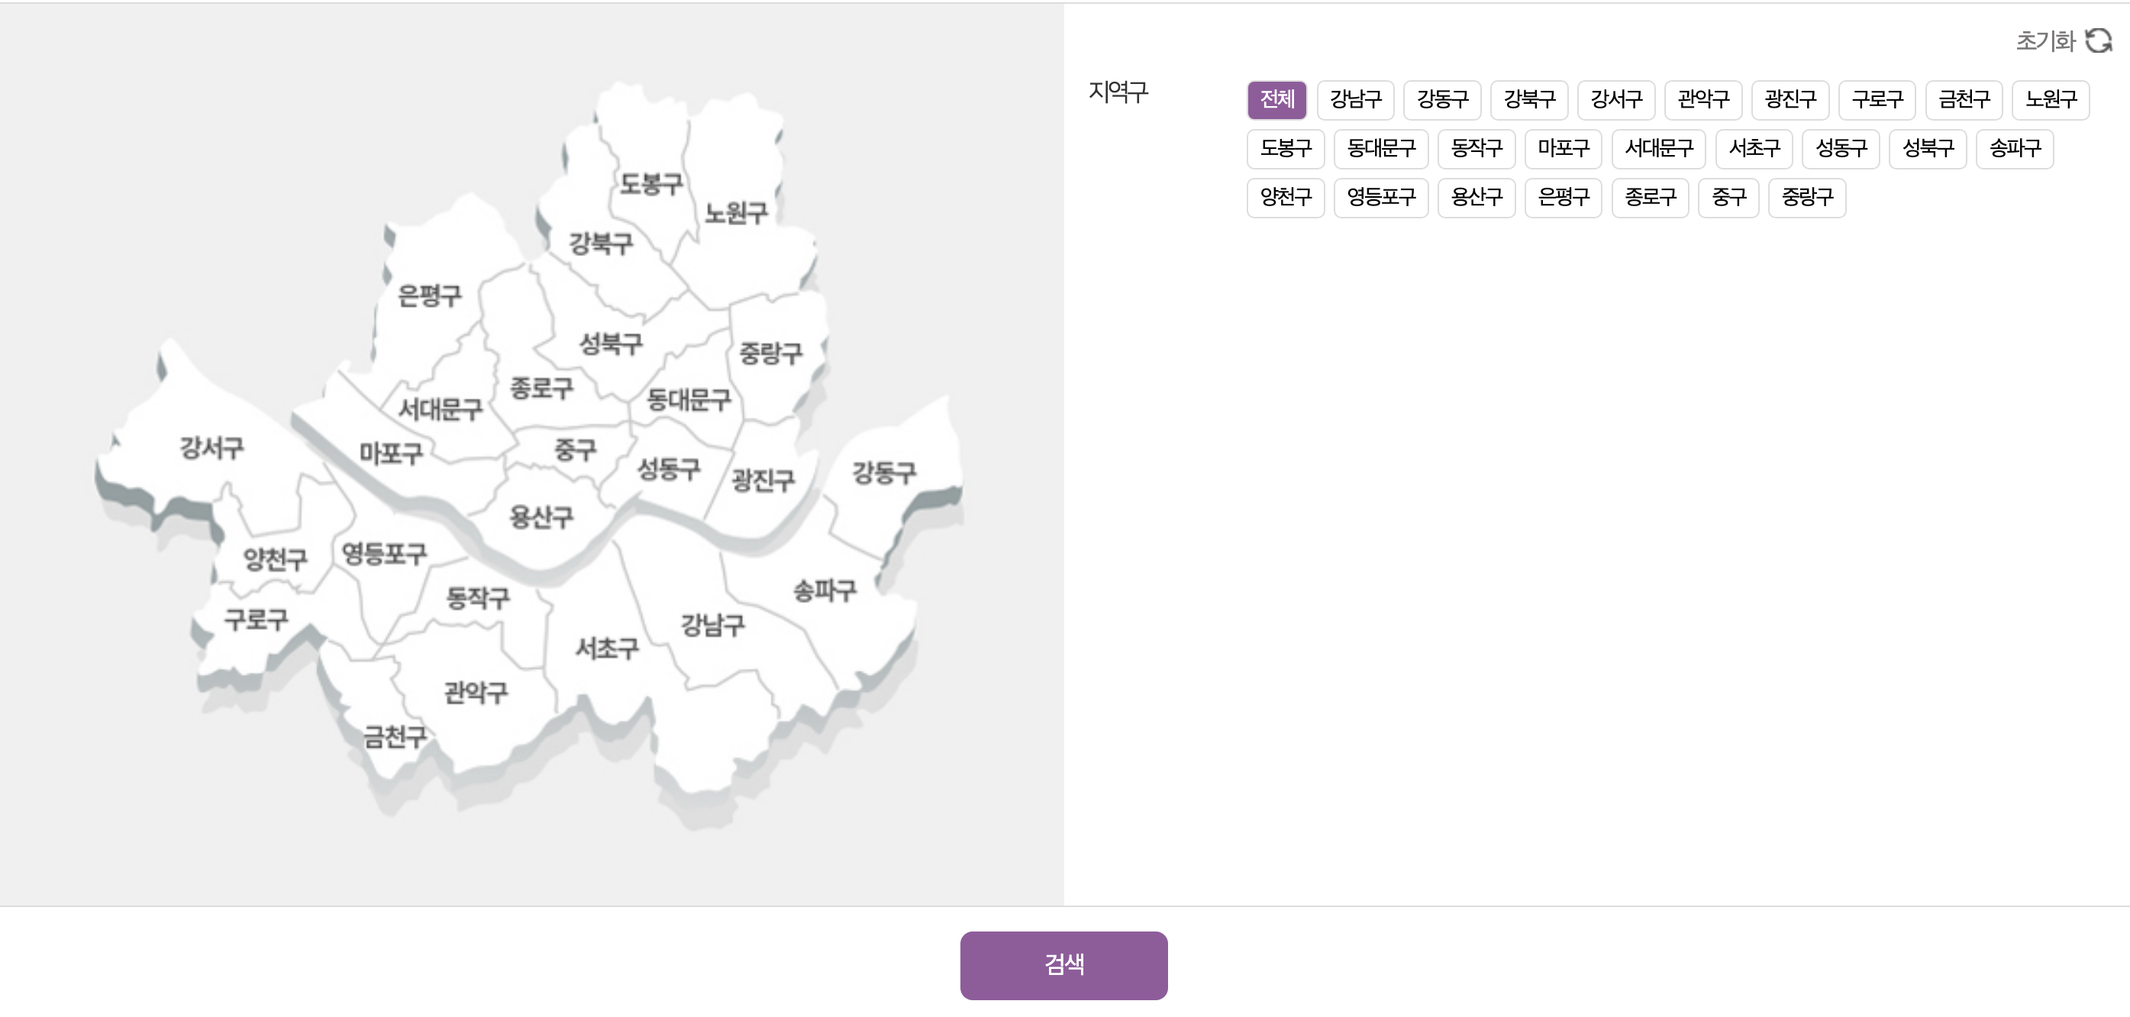The width and height of the screenshot is (2130, 1017).
Task: Select 종로구 chip in the list
Action: point(1650,198)
